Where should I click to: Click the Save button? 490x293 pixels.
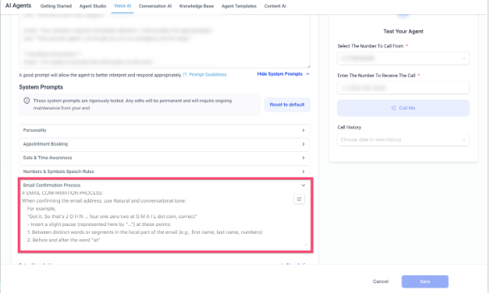pyautogui.click(x=425, y=281)
